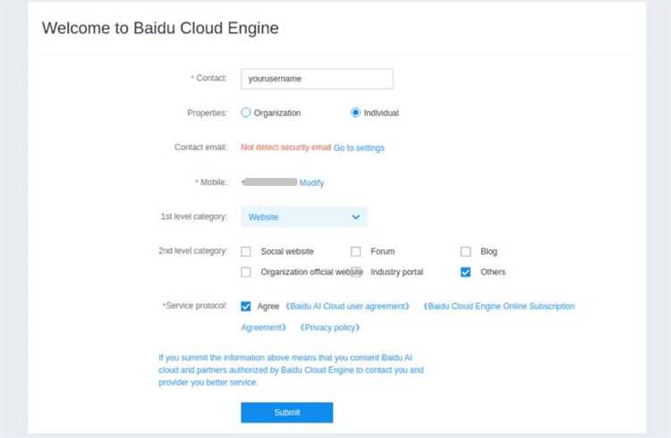The height and width of the screenshot is (438, 671).
Task: Click the consent notice paragraph text
Action: 291,369
